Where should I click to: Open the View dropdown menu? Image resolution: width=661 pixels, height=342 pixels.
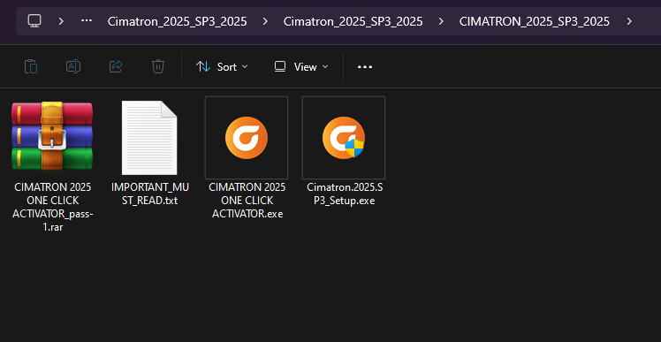coord(301,66)
